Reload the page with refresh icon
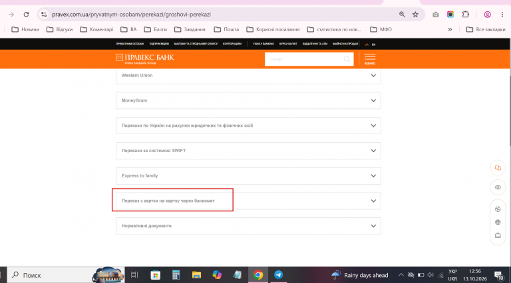Screen dimensions: 511x283 [x=26, y=15]
